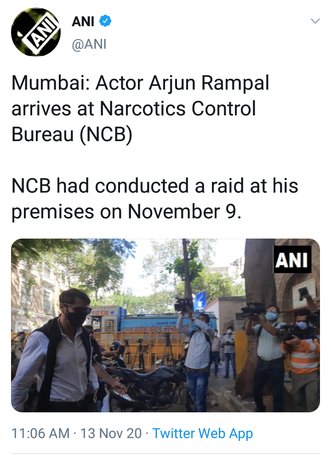
Task: Open the ANI profile avatar
Action: click(36, 32)
